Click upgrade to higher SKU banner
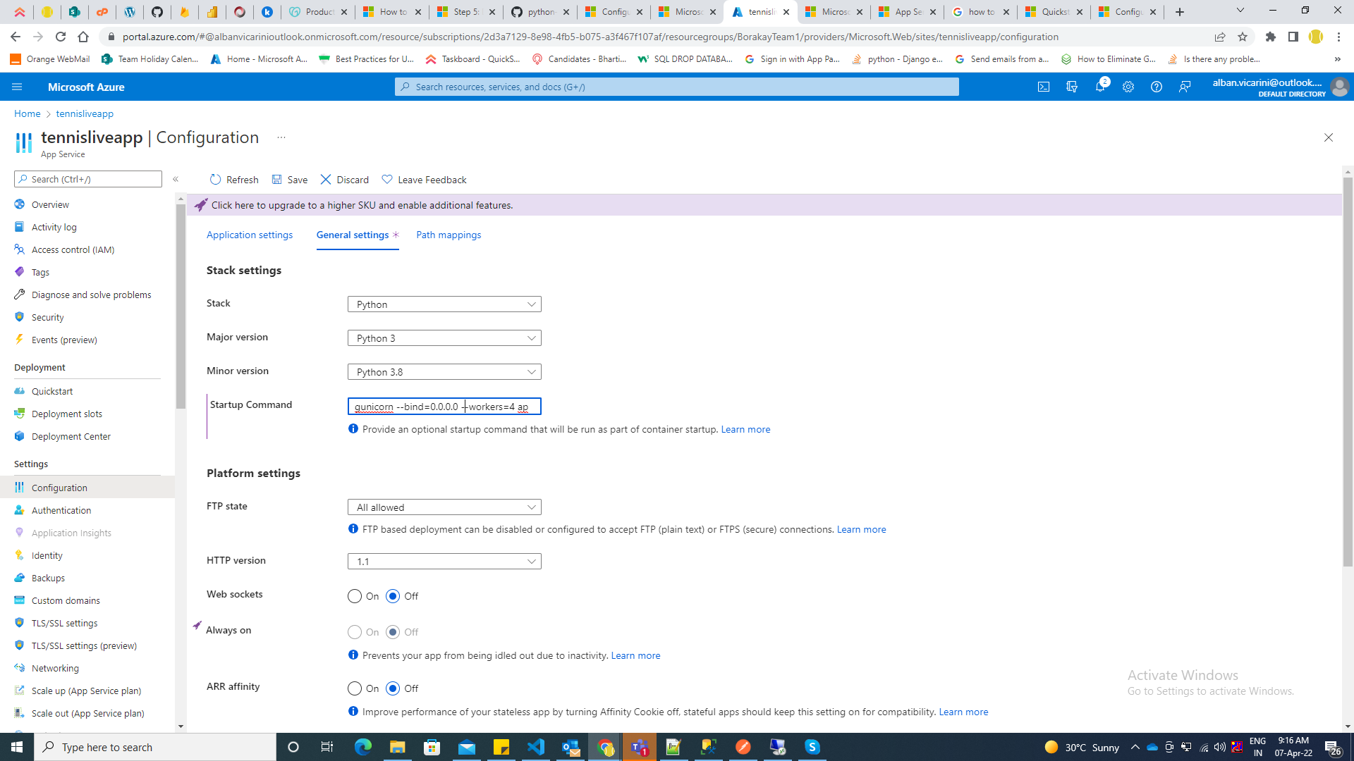 click(362, 205)
